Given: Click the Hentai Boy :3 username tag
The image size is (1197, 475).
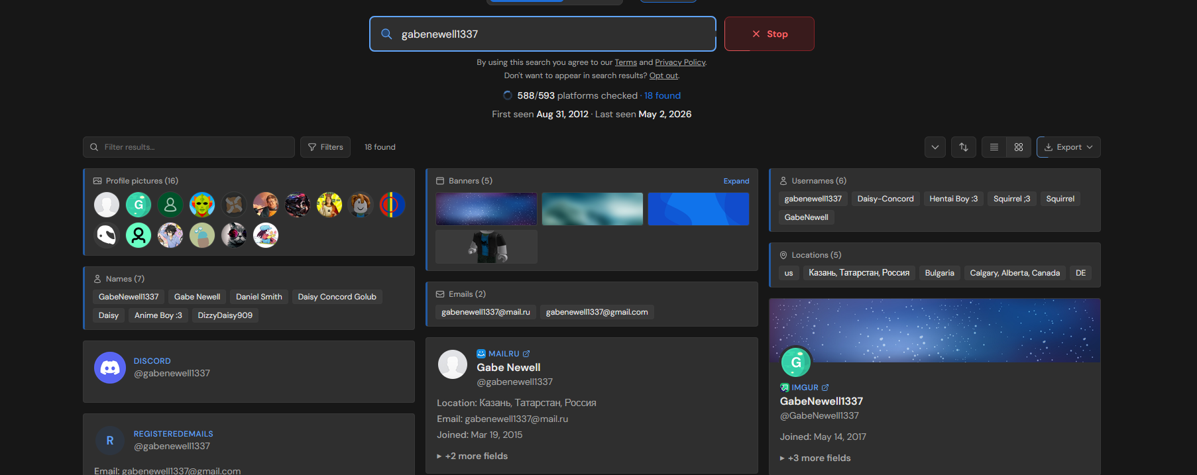Looking at the screenshot, I should [954, 199].
